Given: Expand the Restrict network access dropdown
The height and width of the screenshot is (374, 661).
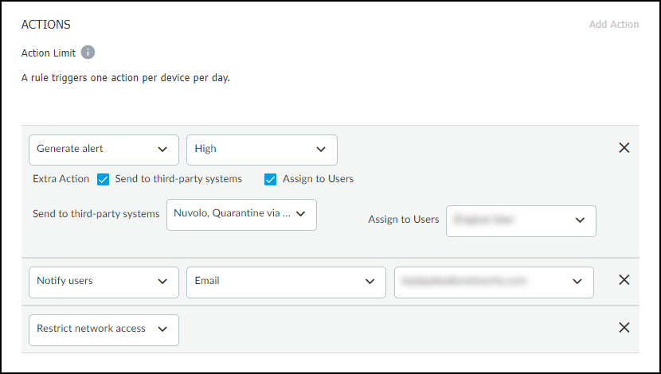Looking at the screenshot, I should click(x=104, y=329).
